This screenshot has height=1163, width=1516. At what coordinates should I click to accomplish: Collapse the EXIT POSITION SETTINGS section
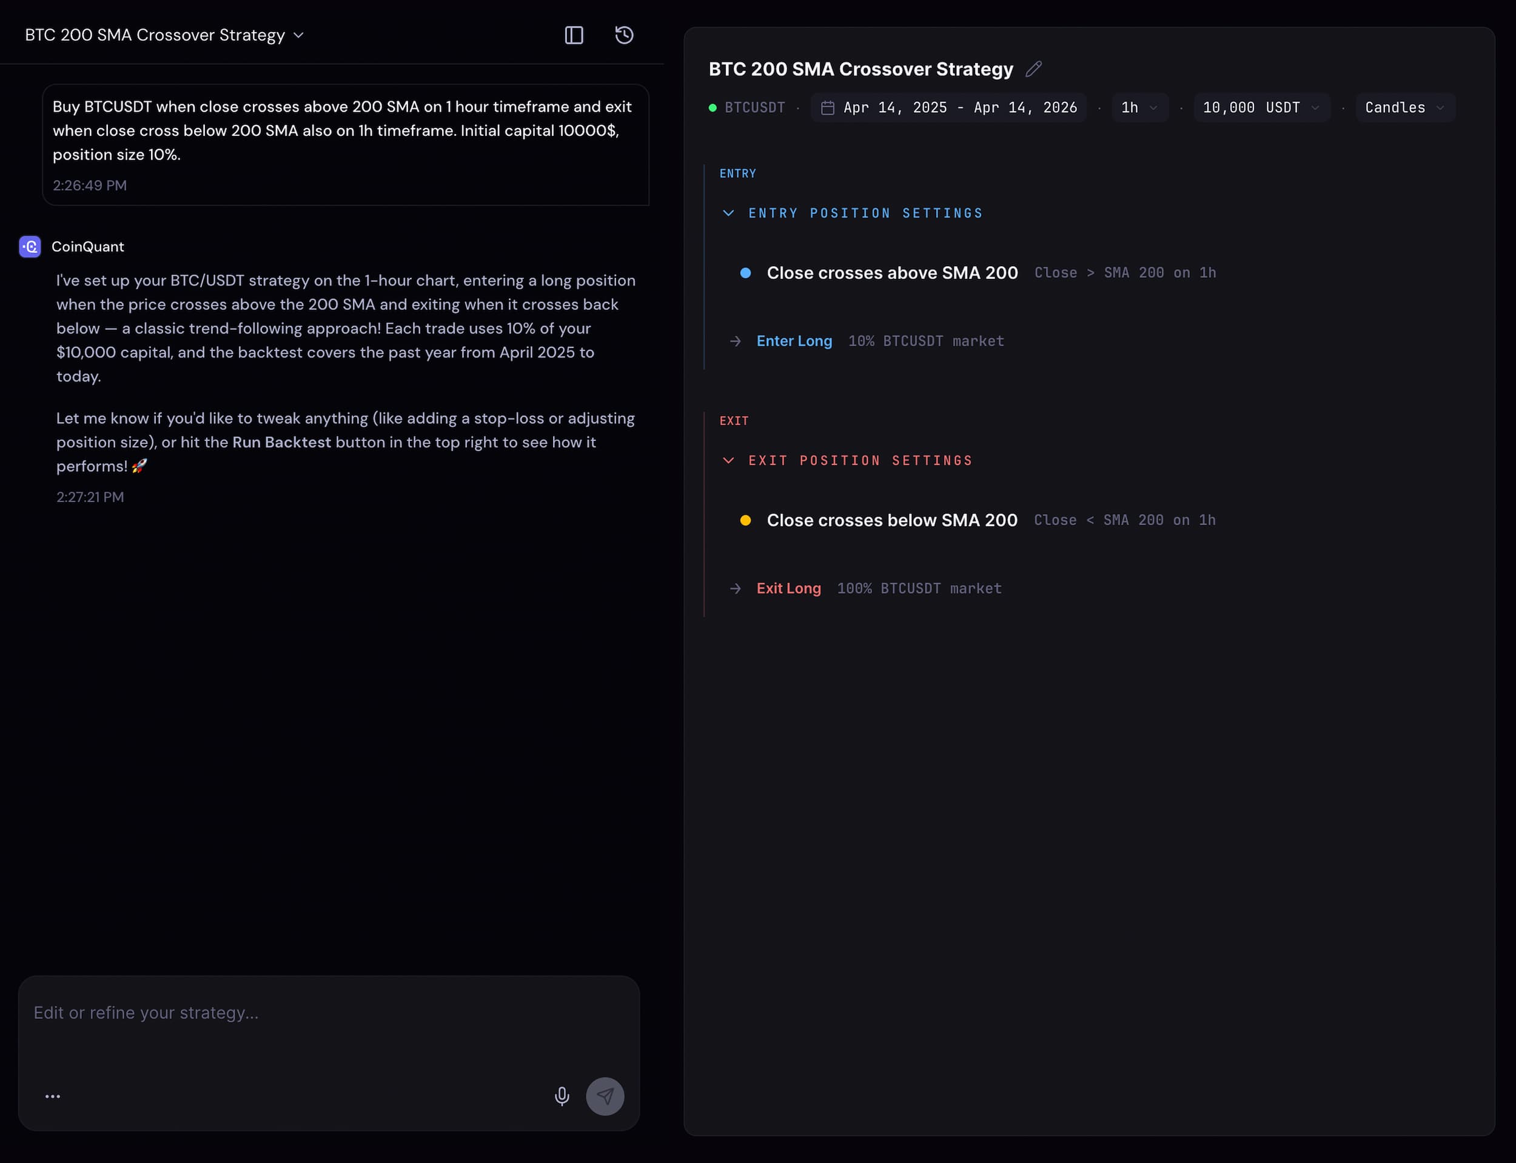point(728,460)
